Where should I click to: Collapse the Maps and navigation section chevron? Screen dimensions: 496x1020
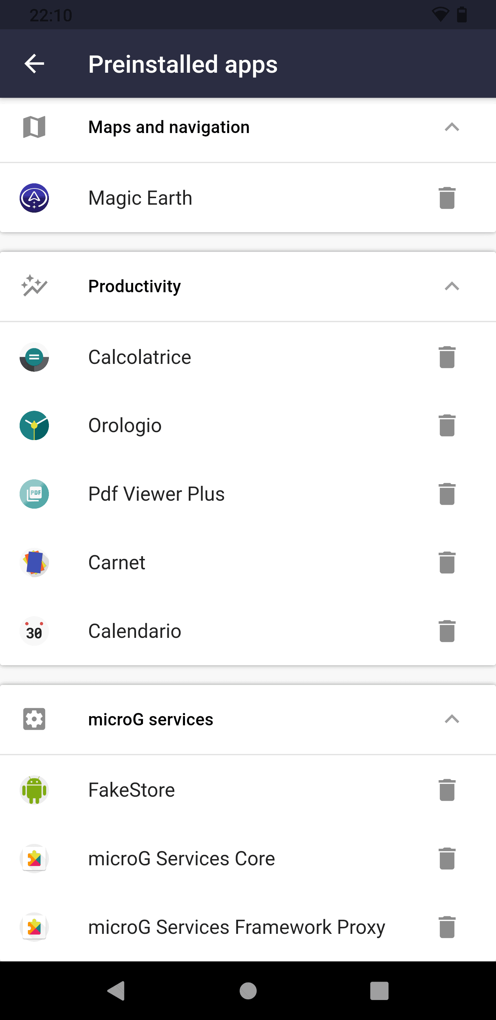pos(452,127)
